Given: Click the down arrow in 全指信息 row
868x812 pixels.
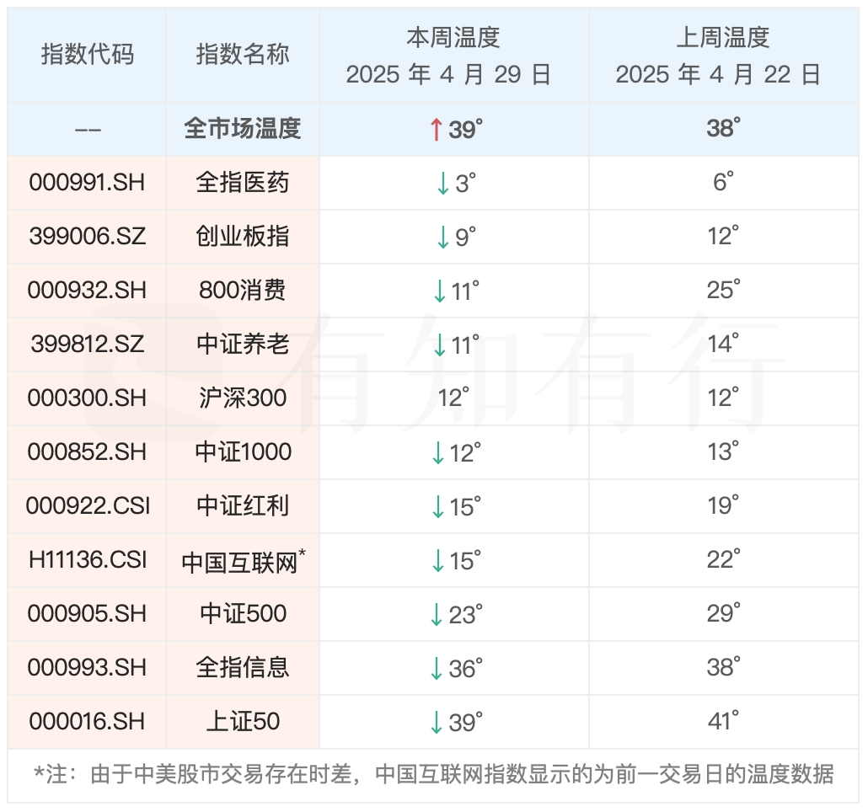Looking at the screenshot, I should [x=437, y=669].
